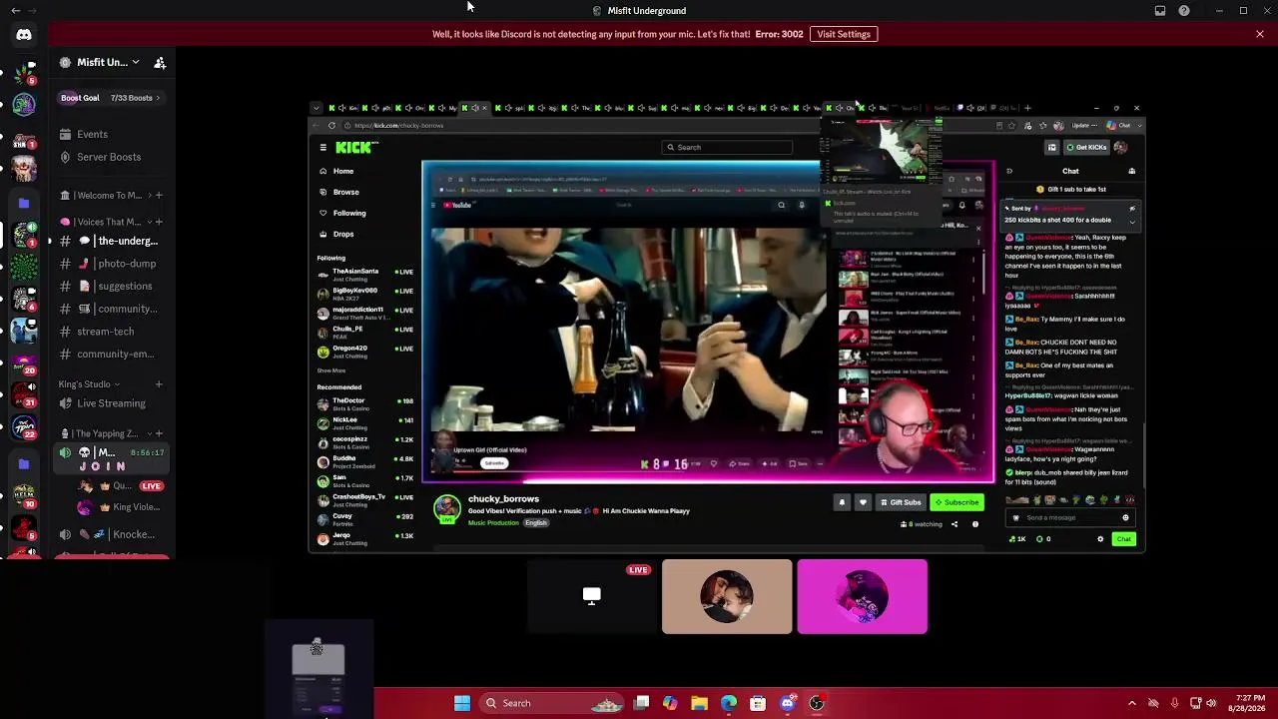1278x719 pixels.
Task: Open the the-underground text channel
Action: point(112,241)
